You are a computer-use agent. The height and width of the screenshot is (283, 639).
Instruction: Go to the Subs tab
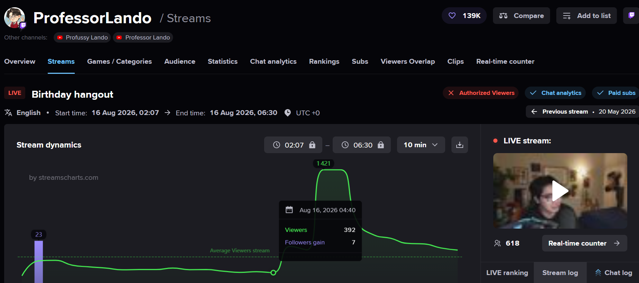pyautogui.click(x=360, y=61)
